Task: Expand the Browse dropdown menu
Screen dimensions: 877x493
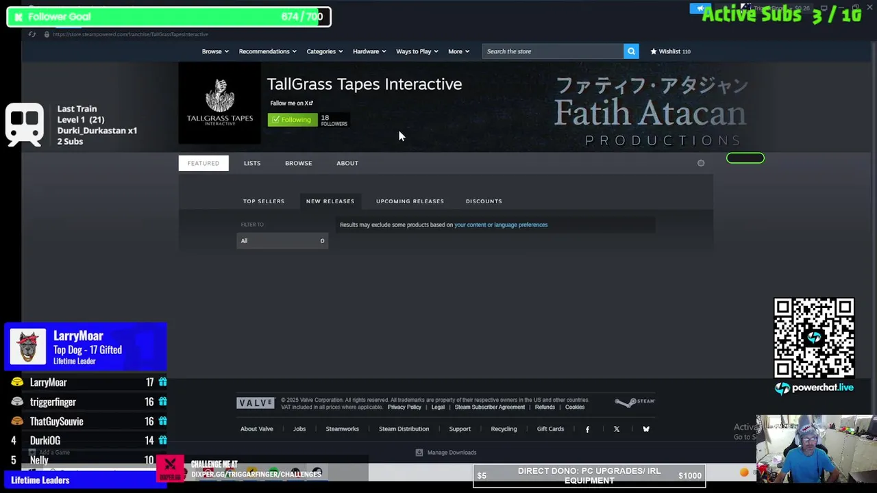Action: [215, 51]
